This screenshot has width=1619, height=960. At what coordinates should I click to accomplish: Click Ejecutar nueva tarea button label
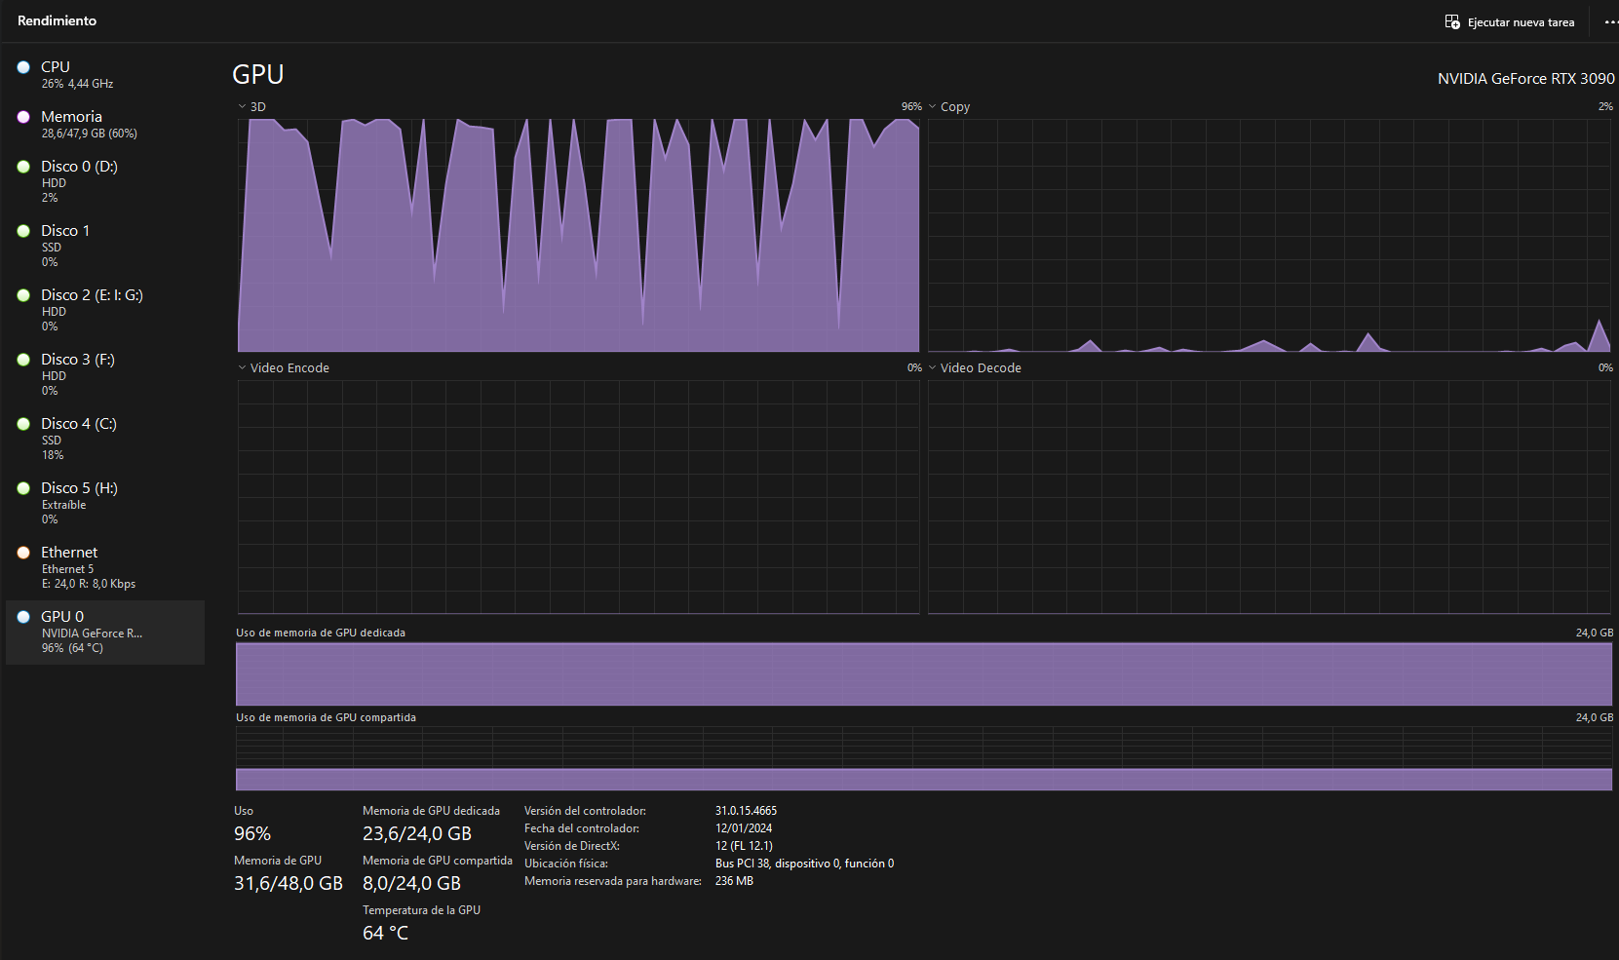tap(1521, 22)
